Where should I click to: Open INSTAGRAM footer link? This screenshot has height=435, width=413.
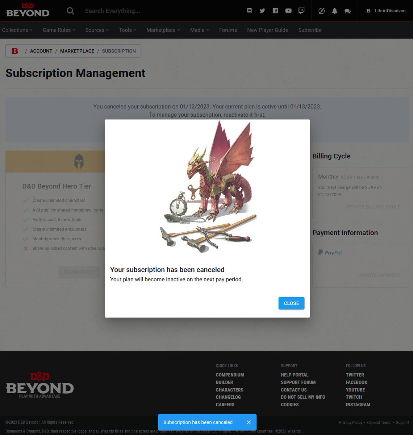coord(358,405)
